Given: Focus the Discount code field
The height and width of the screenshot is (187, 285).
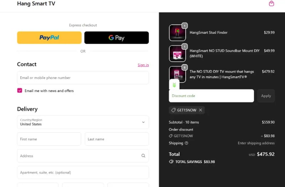Looking at the screenshot, I should 211,96.
